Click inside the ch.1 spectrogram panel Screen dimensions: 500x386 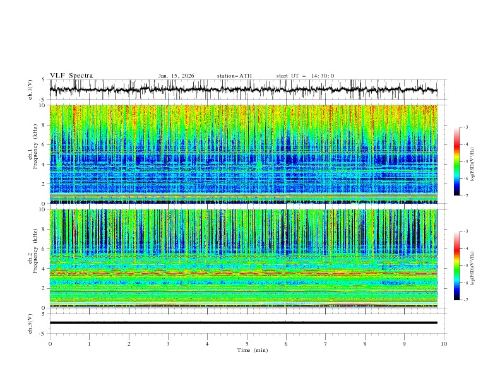tap(244, 154)
